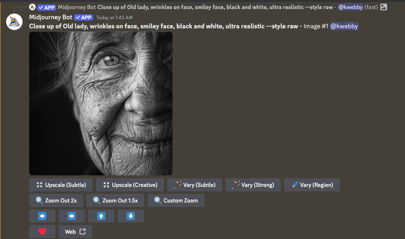Viewport: 405px width, 239px height.
Task: Click the small bot avatar in reply preview
Action: click(32, 7)
